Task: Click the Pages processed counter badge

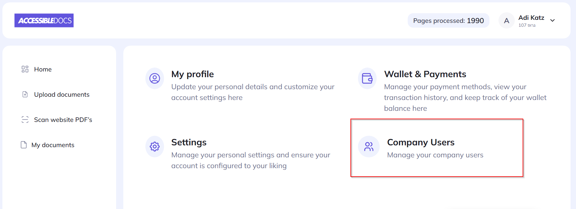Action: click(448, 20)
